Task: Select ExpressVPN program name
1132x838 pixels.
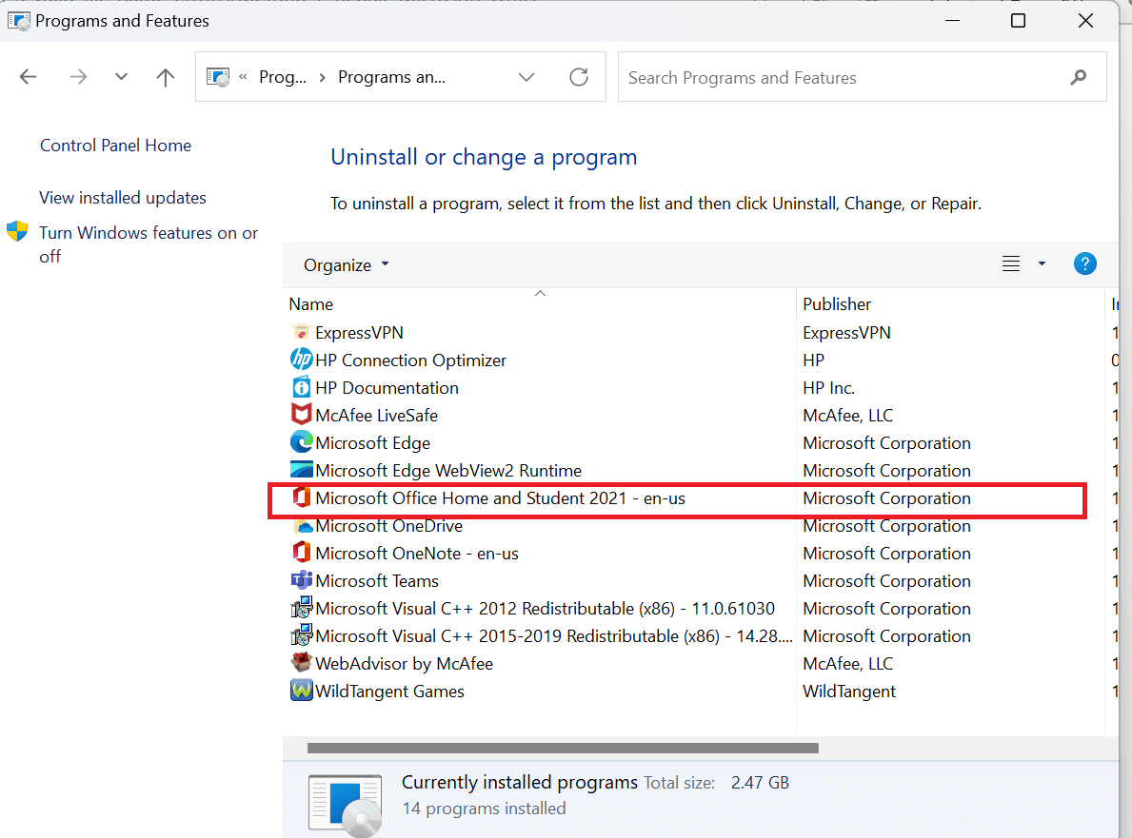Action: pyautogui.click(x=359, y=333)
